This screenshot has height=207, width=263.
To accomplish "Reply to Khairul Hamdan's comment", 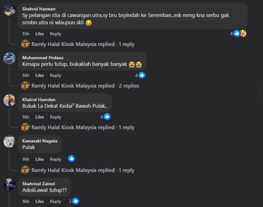I will (x=55, y=117).
